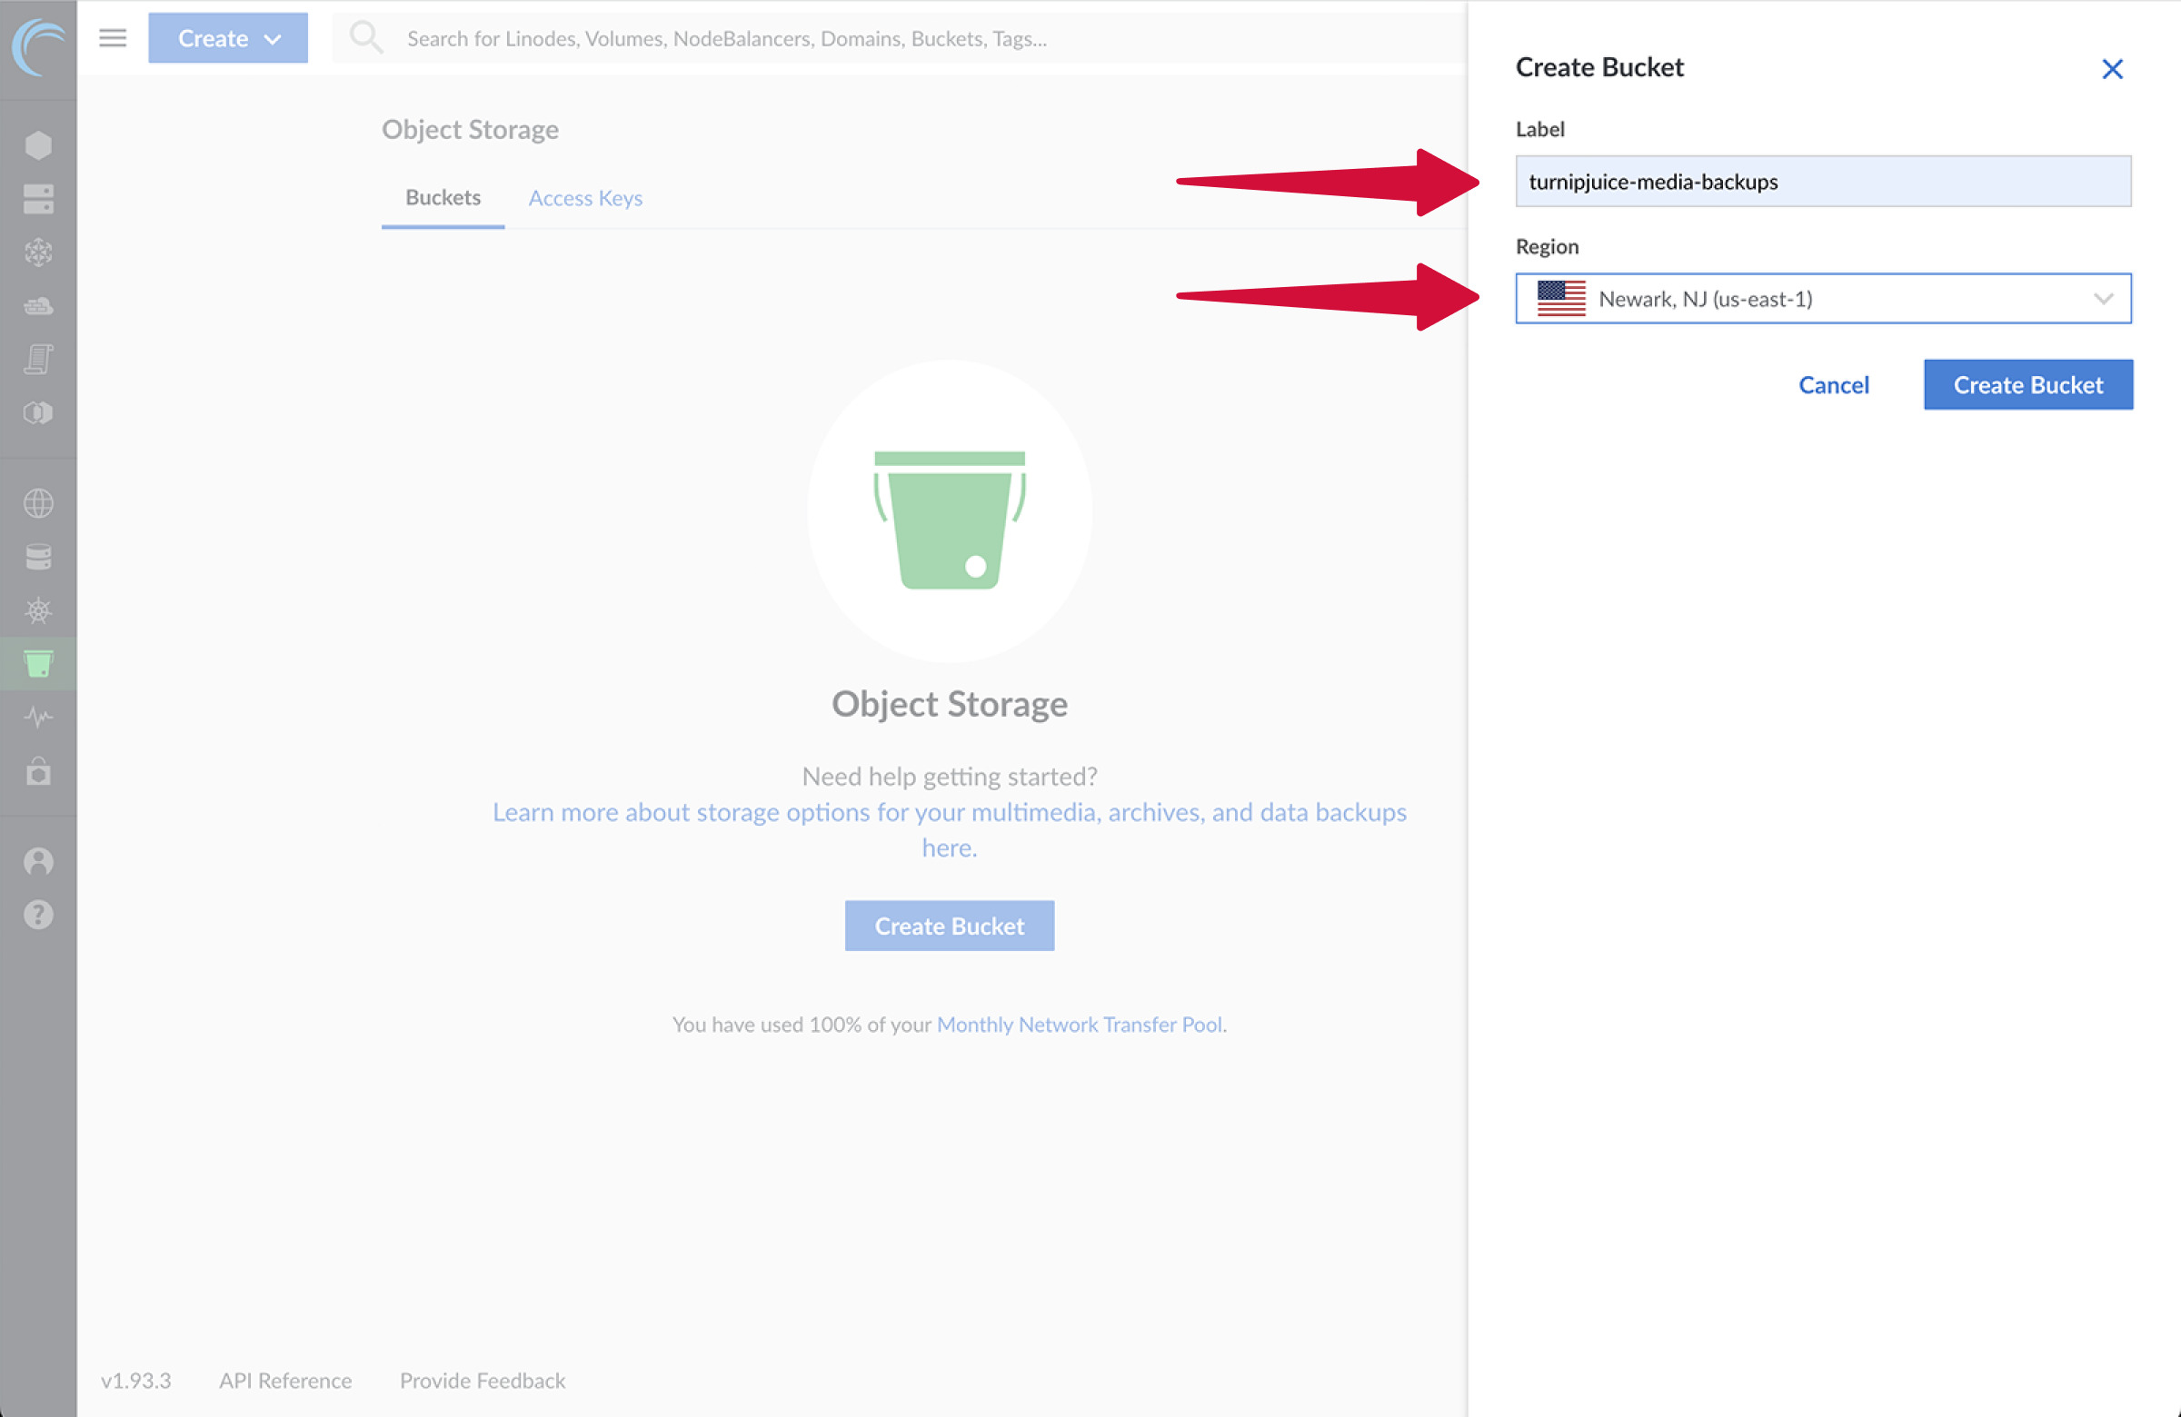Open Longview via the pulse-line icon
The width and height of the screenshot is (2181, 1417).
tap(37, 717)
